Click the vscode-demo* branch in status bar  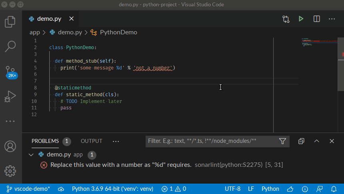[28, 189]
